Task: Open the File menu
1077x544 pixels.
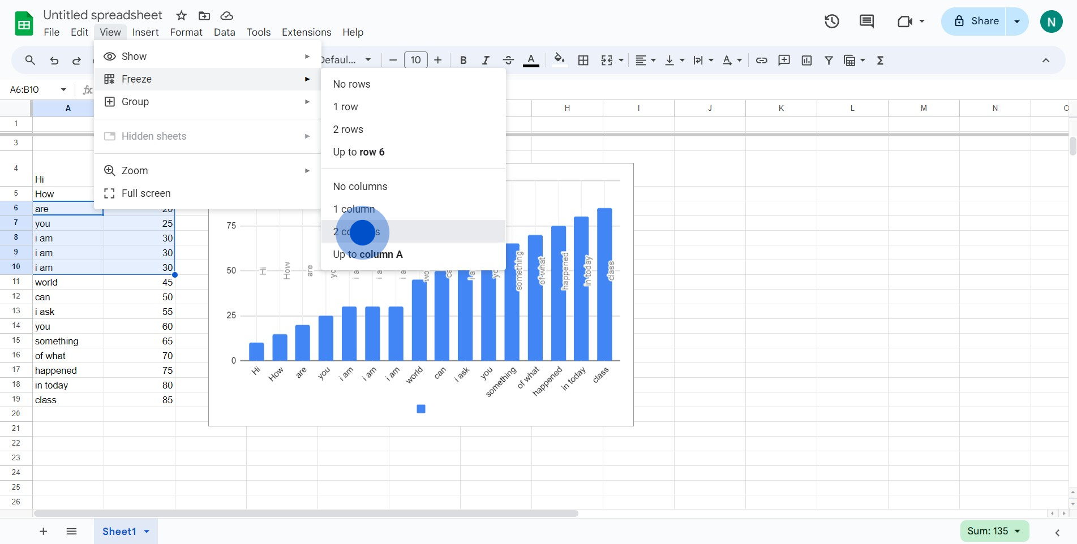Action: coord(52,32)
